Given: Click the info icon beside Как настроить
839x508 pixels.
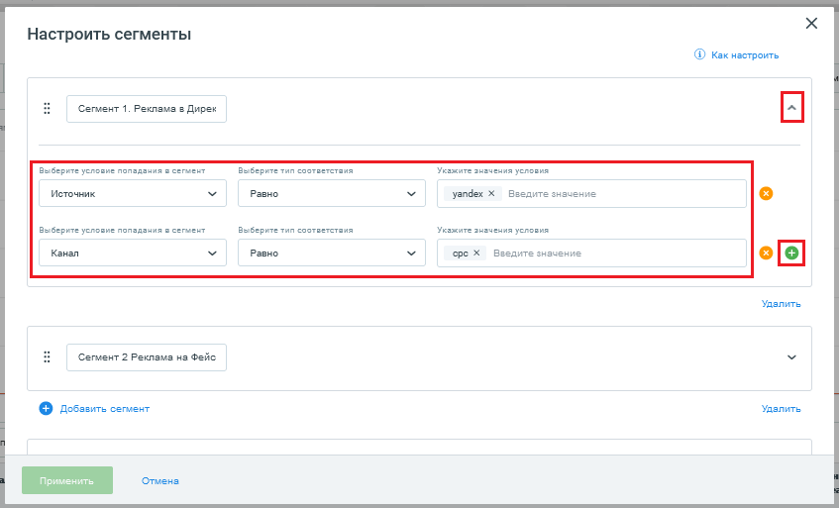Looking at the screenshot, I should point(699,54).
